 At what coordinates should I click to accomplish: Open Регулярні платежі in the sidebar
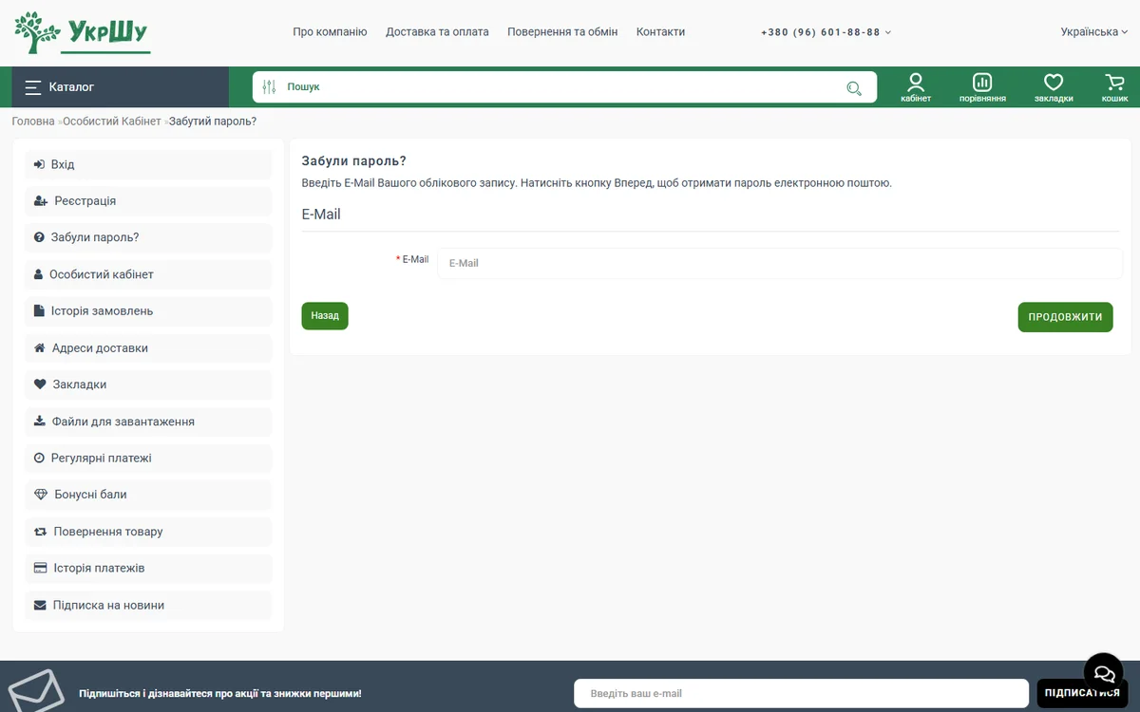point(148,459)
